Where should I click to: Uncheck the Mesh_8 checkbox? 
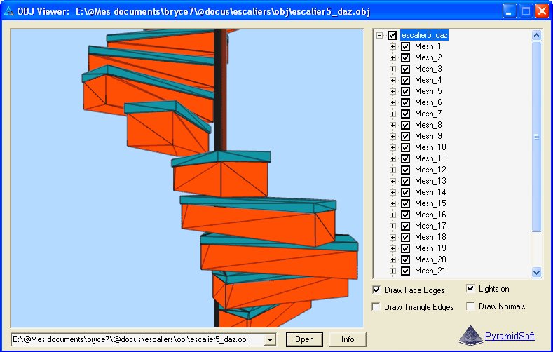tap(406, 125)
